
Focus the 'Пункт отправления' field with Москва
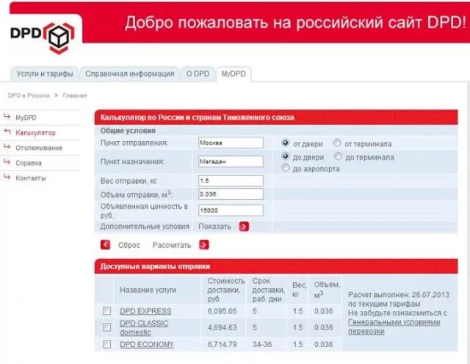pyautogui.click(x=231, y=143)
